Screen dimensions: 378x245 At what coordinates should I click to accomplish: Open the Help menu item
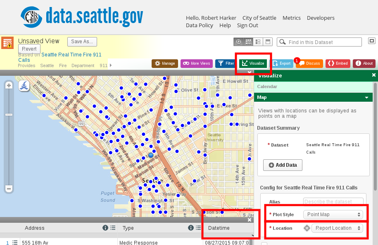[225, 25]
